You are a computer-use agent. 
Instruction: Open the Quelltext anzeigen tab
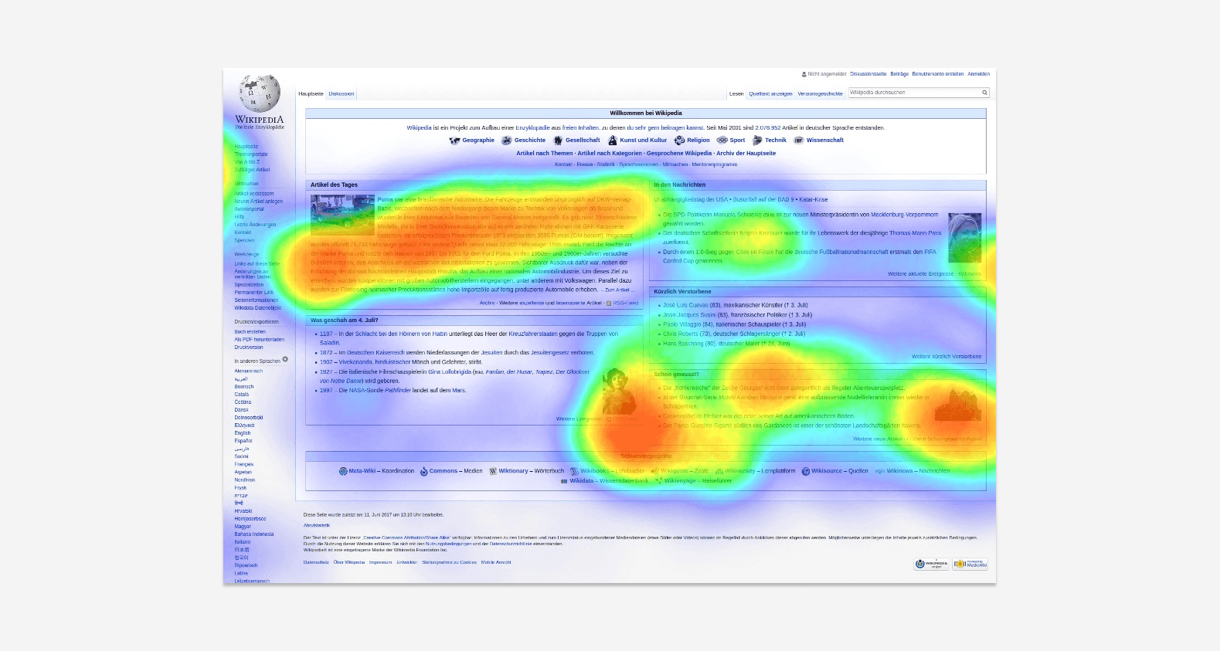770,93
